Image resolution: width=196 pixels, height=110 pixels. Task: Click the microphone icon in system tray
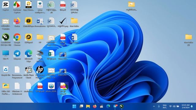(159, 106)
